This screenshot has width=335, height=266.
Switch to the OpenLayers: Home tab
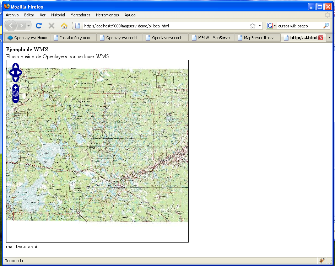coord(27,38)
